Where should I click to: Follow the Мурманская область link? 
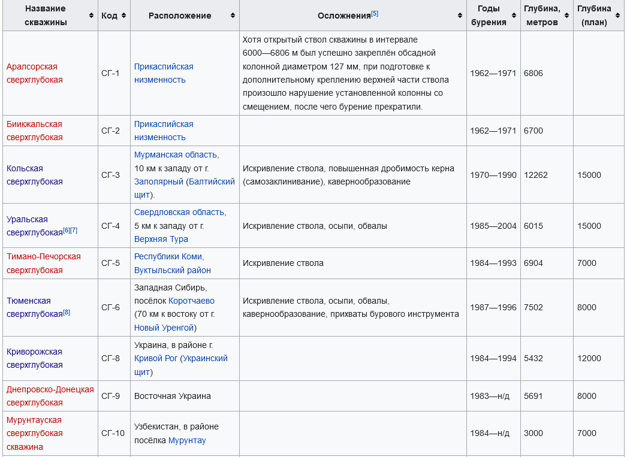[x=176, y=155]
